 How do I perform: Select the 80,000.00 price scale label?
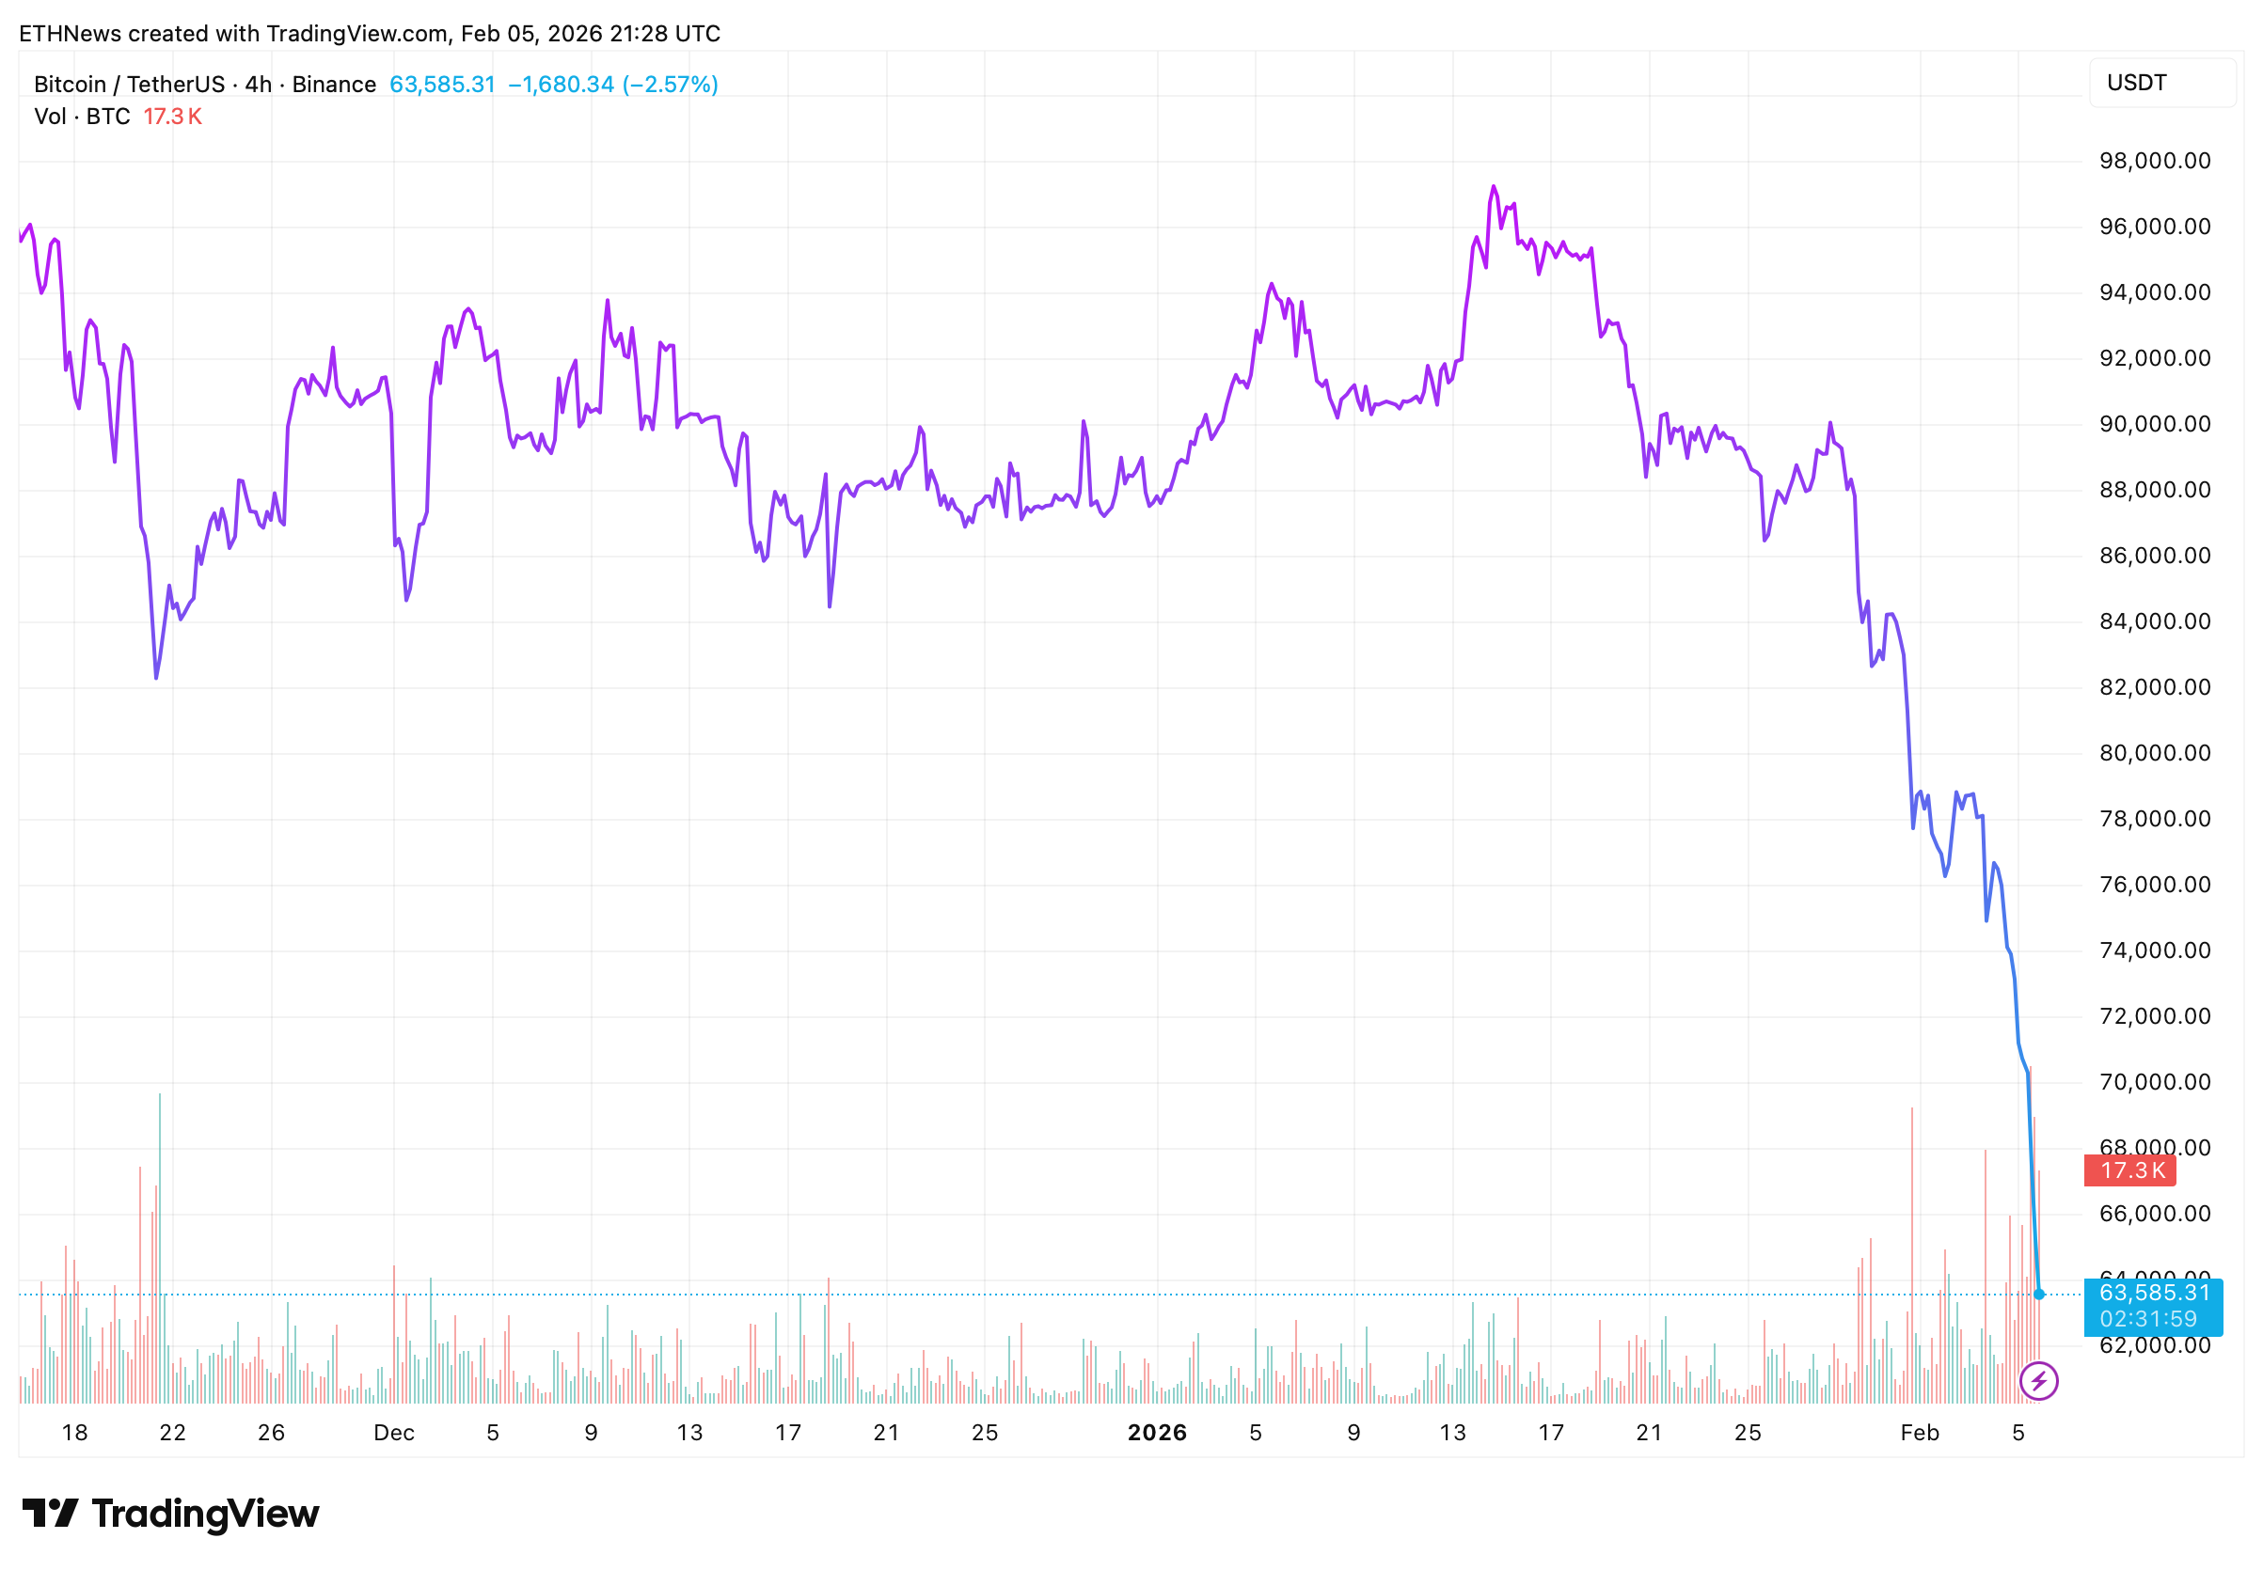click(2154, 752)
